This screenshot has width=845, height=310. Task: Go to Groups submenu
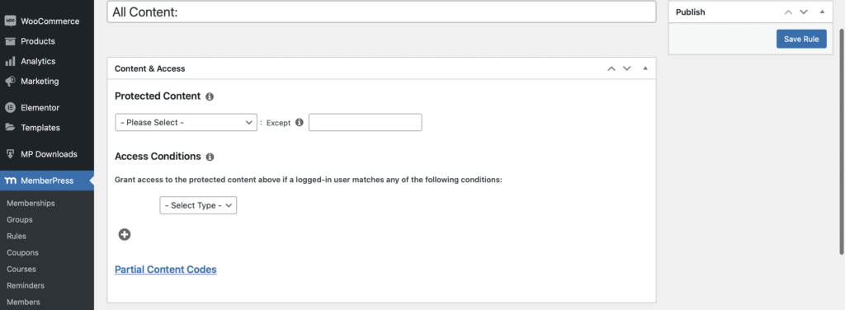click(20, 219)
